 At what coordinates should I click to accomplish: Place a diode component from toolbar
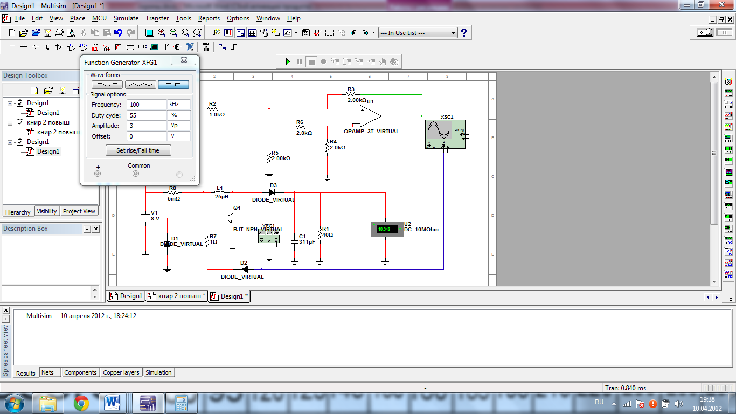(36, 47)
